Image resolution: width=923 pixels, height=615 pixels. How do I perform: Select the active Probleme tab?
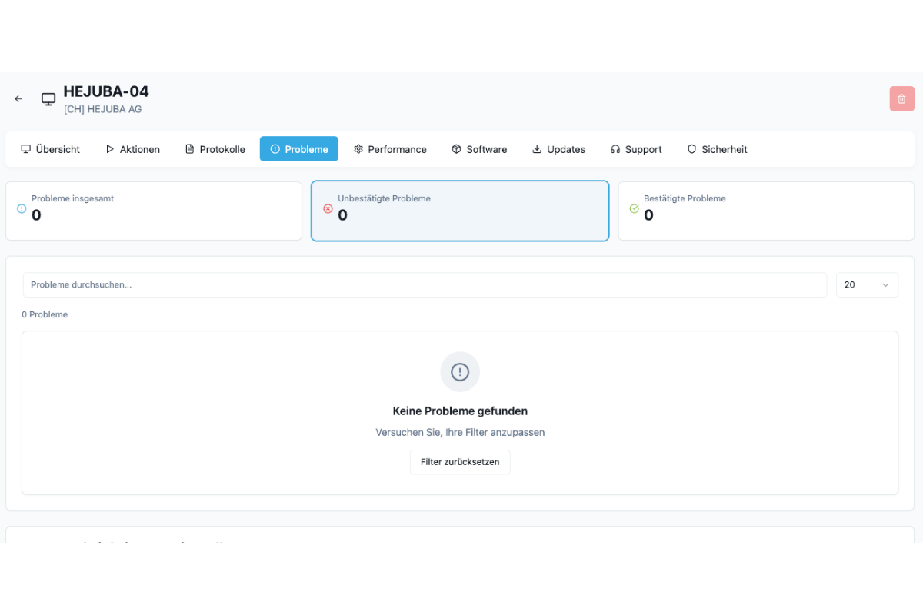[298, 149]
